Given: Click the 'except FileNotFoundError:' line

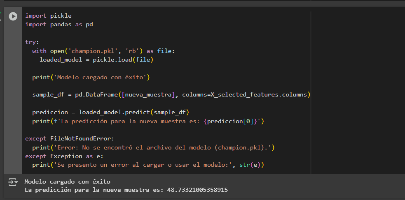Looking at the screenshot, I should tap(70, 138).
